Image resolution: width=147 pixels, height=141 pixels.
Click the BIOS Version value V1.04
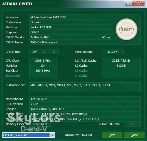(x=85, y=104)
